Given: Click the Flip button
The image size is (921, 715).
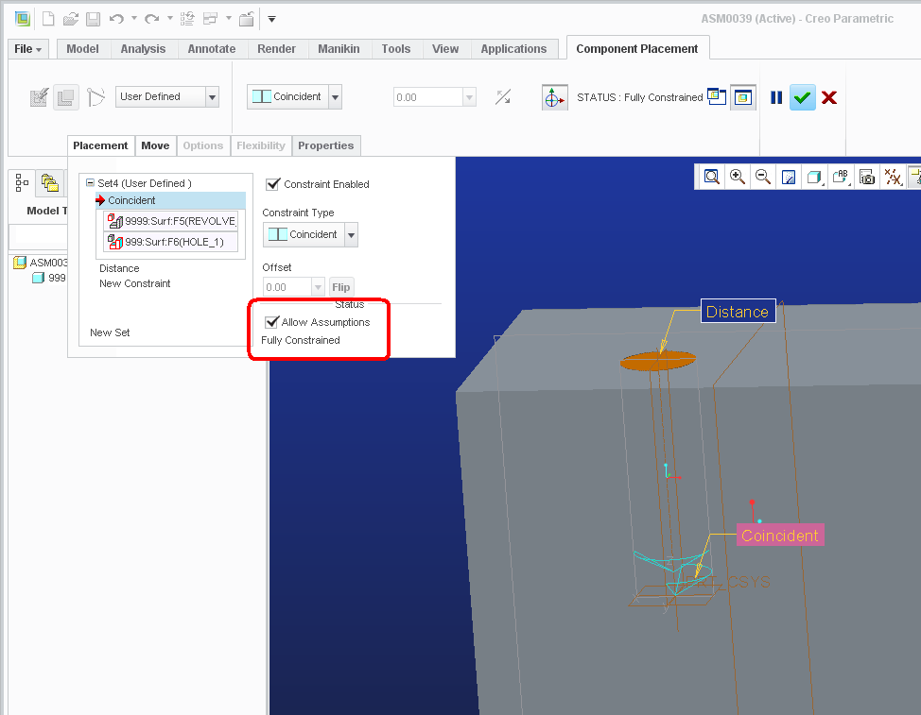Looking at the screenshot, I should click(340, 287).
